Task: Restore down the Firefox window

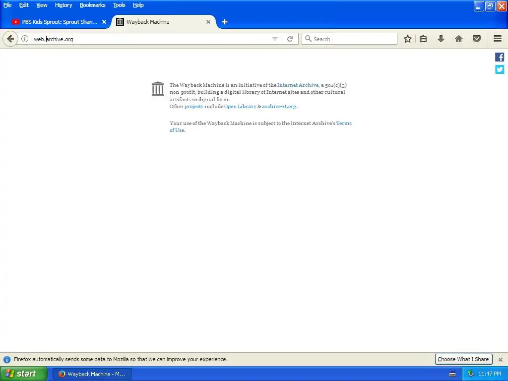Action: click(x=490, y=6)
